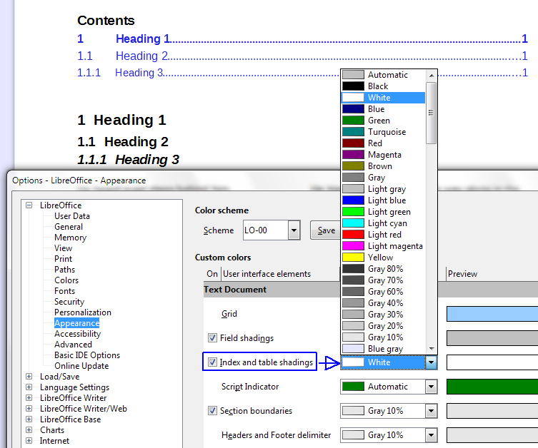Image resolution: width=538 pixels, height=448 pixels.
Task: Choose Light magenta in the color list
Action: click(x=395, y=246)
